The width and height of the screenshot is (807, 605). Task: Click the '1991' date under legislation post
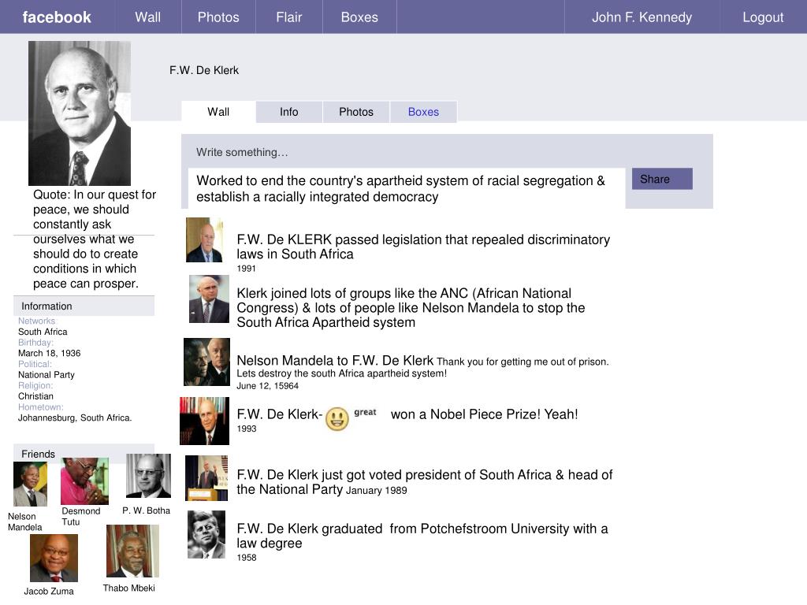[246, 269]
